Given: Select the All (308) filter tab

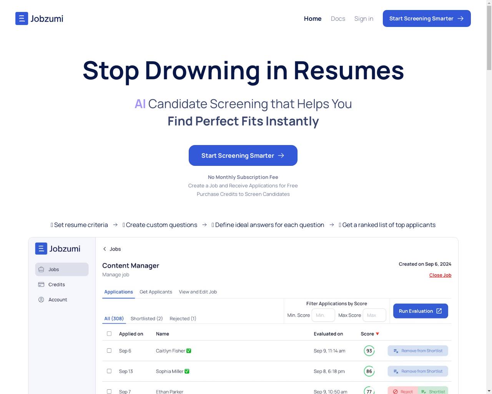Looking at the screenshot, I should point(114,319).
